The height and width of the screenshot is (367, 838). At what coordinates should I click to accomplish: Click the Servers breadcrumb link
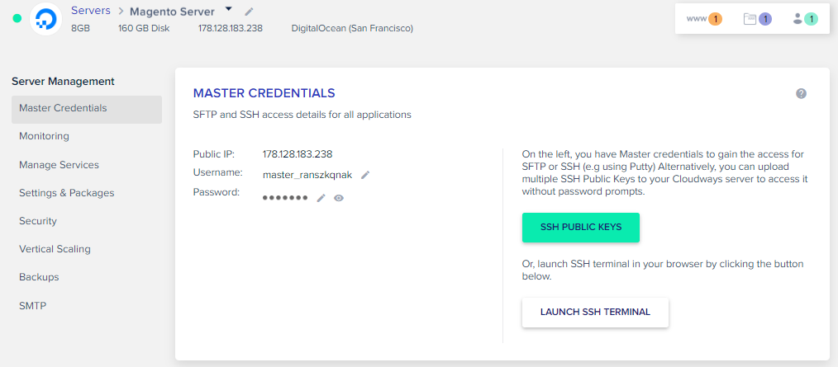click(90, 11)
